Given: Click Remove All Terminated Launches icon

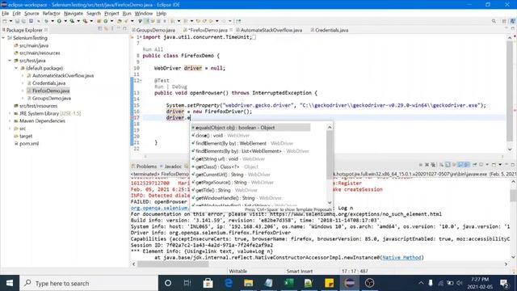Looking at the screenshot, I should [x=433, y=165].
